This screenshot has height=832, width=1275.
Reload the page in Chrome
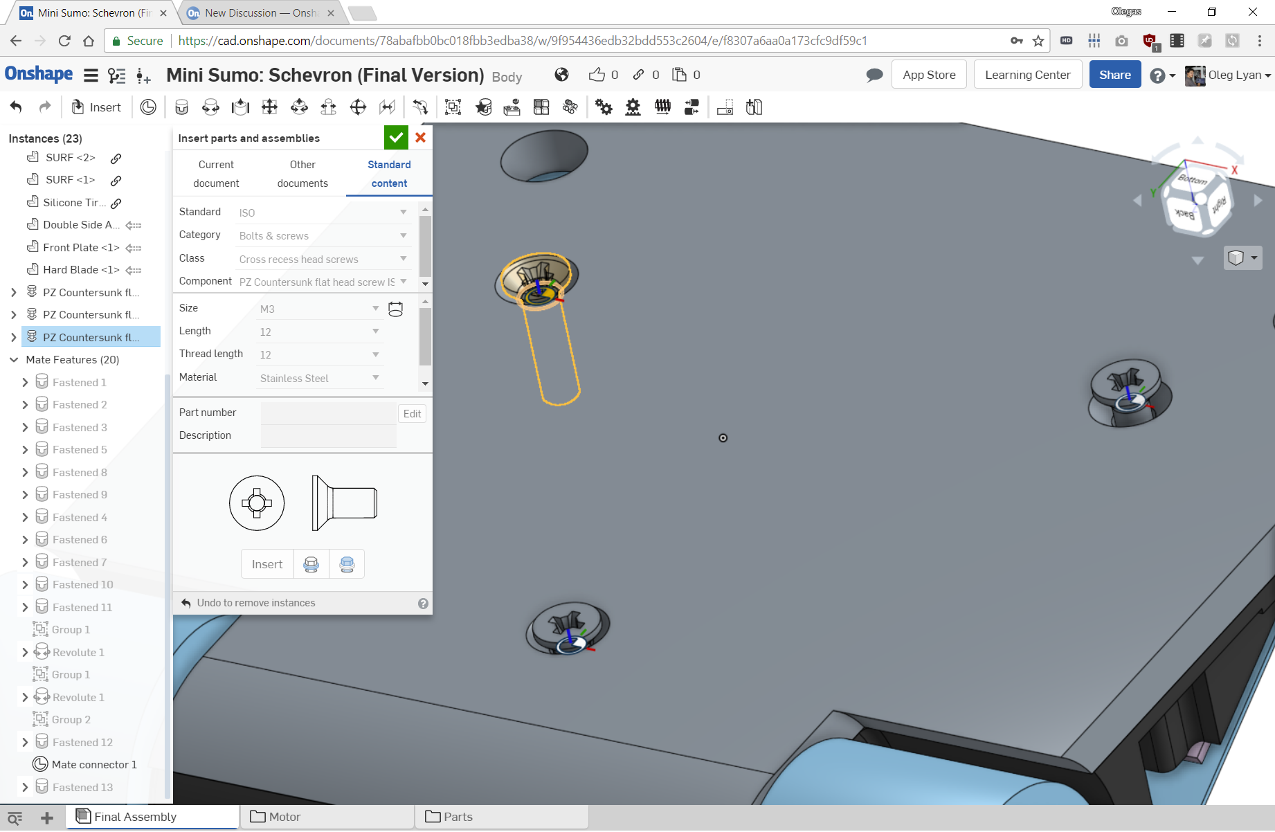(64, 41)
